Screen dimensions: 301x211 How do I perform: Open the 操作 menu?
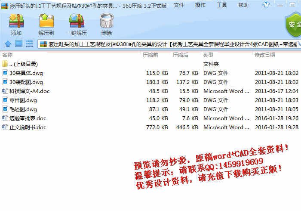200,5
